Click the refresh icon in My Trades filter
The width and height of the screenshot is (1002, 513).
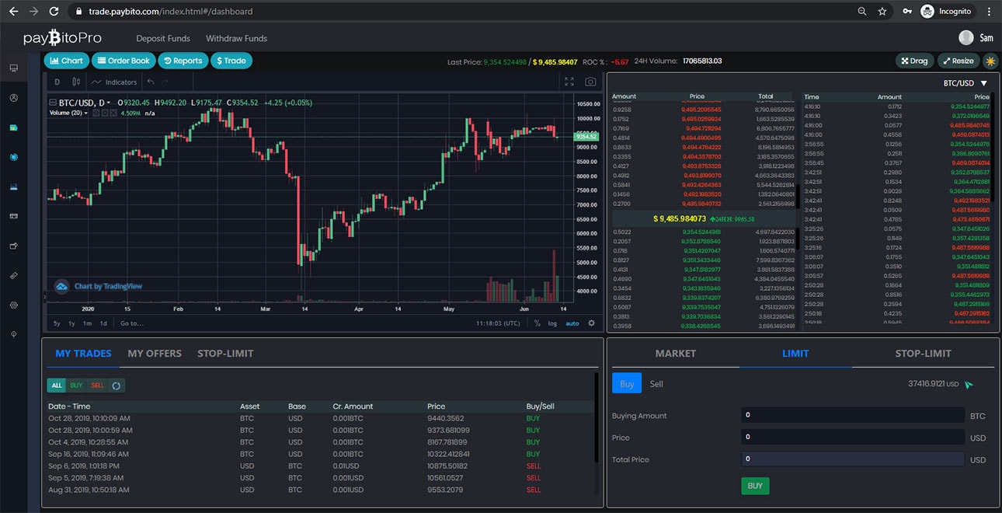point(117,386)
